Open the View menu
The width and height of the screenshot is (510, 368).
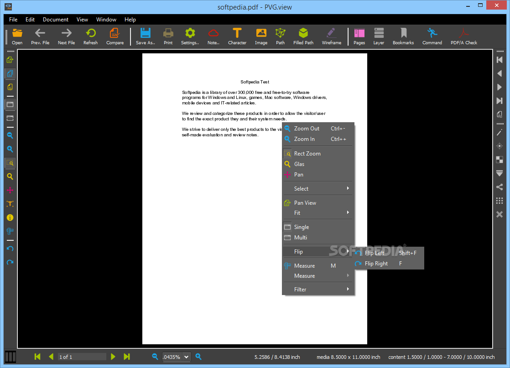82,20
